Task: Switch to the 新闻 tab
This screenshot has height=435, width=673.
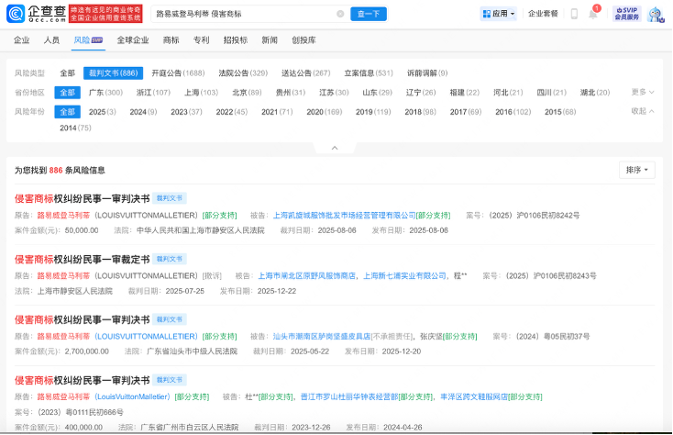Action: point(270,40)
